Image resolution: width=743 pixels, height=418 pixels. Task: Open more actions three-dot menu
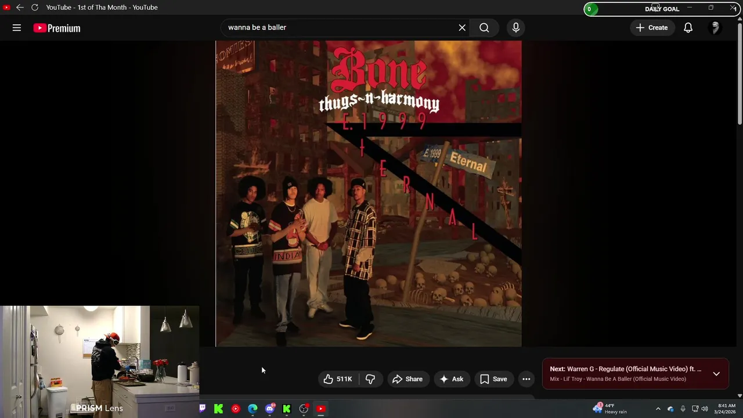pos(526,379)
